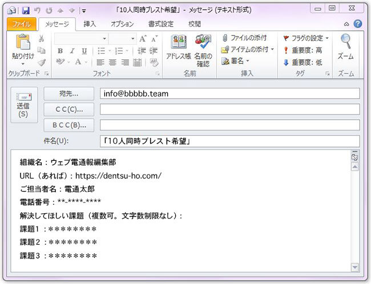Viewport: 371px width, 284px height.
Task: Click the Grow Font icon
Action: 143,39
